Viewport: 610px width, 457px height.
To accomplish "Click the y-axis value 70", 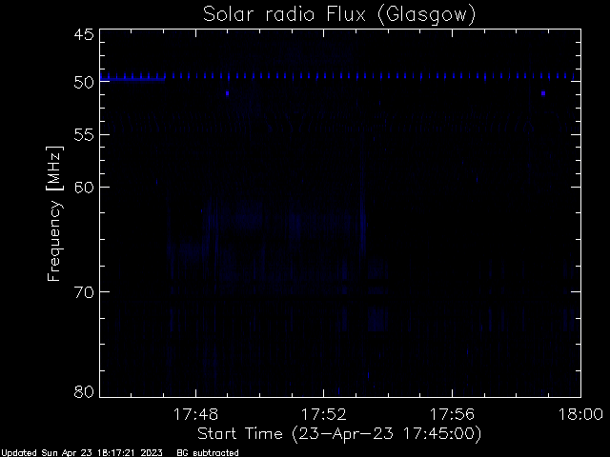I will coord(84,292).
